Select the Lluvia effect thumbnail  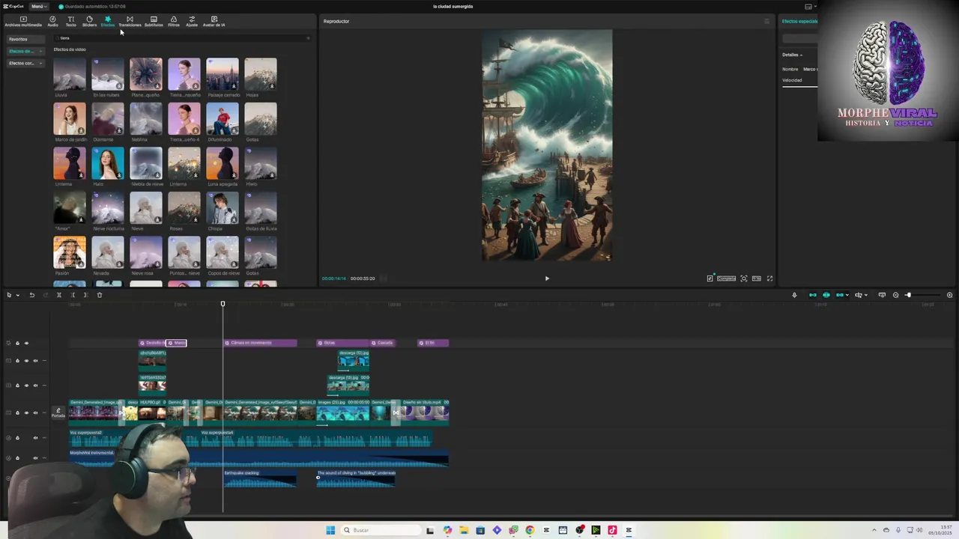coord(70,74)
